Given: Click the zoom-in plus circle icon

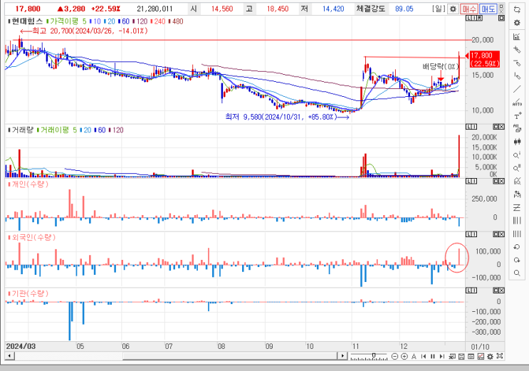Looking at the screenshot, I should click(404, 356).
